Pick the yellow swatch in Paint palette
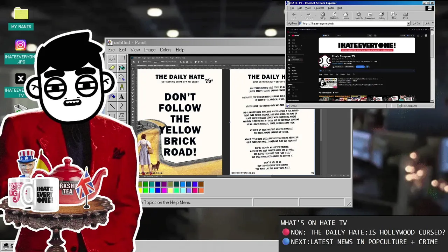Image resolution: width=448 pixels, height=252 pixels. click(x=140, y=190)
